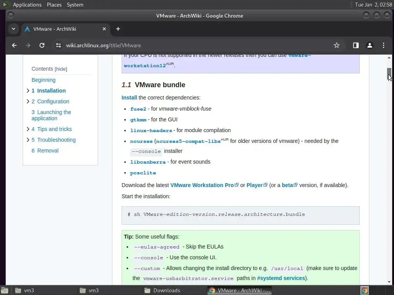This screenshot has height=295, width=394.
Task: Click VMware - ArchWiki taskbar entry
Action: [x=239, y=290]
